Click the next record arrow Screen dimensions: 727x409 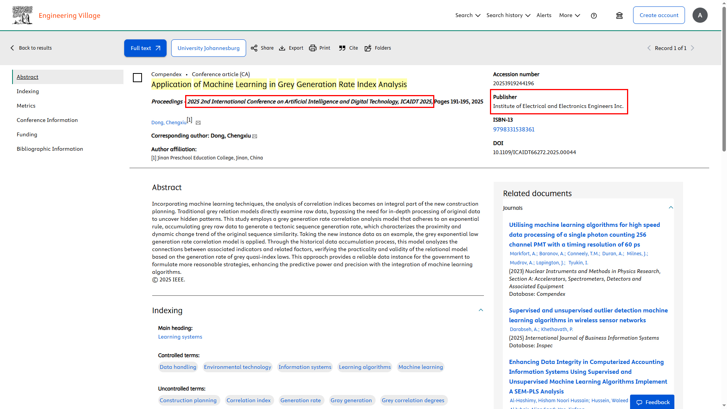coord(693,48)
